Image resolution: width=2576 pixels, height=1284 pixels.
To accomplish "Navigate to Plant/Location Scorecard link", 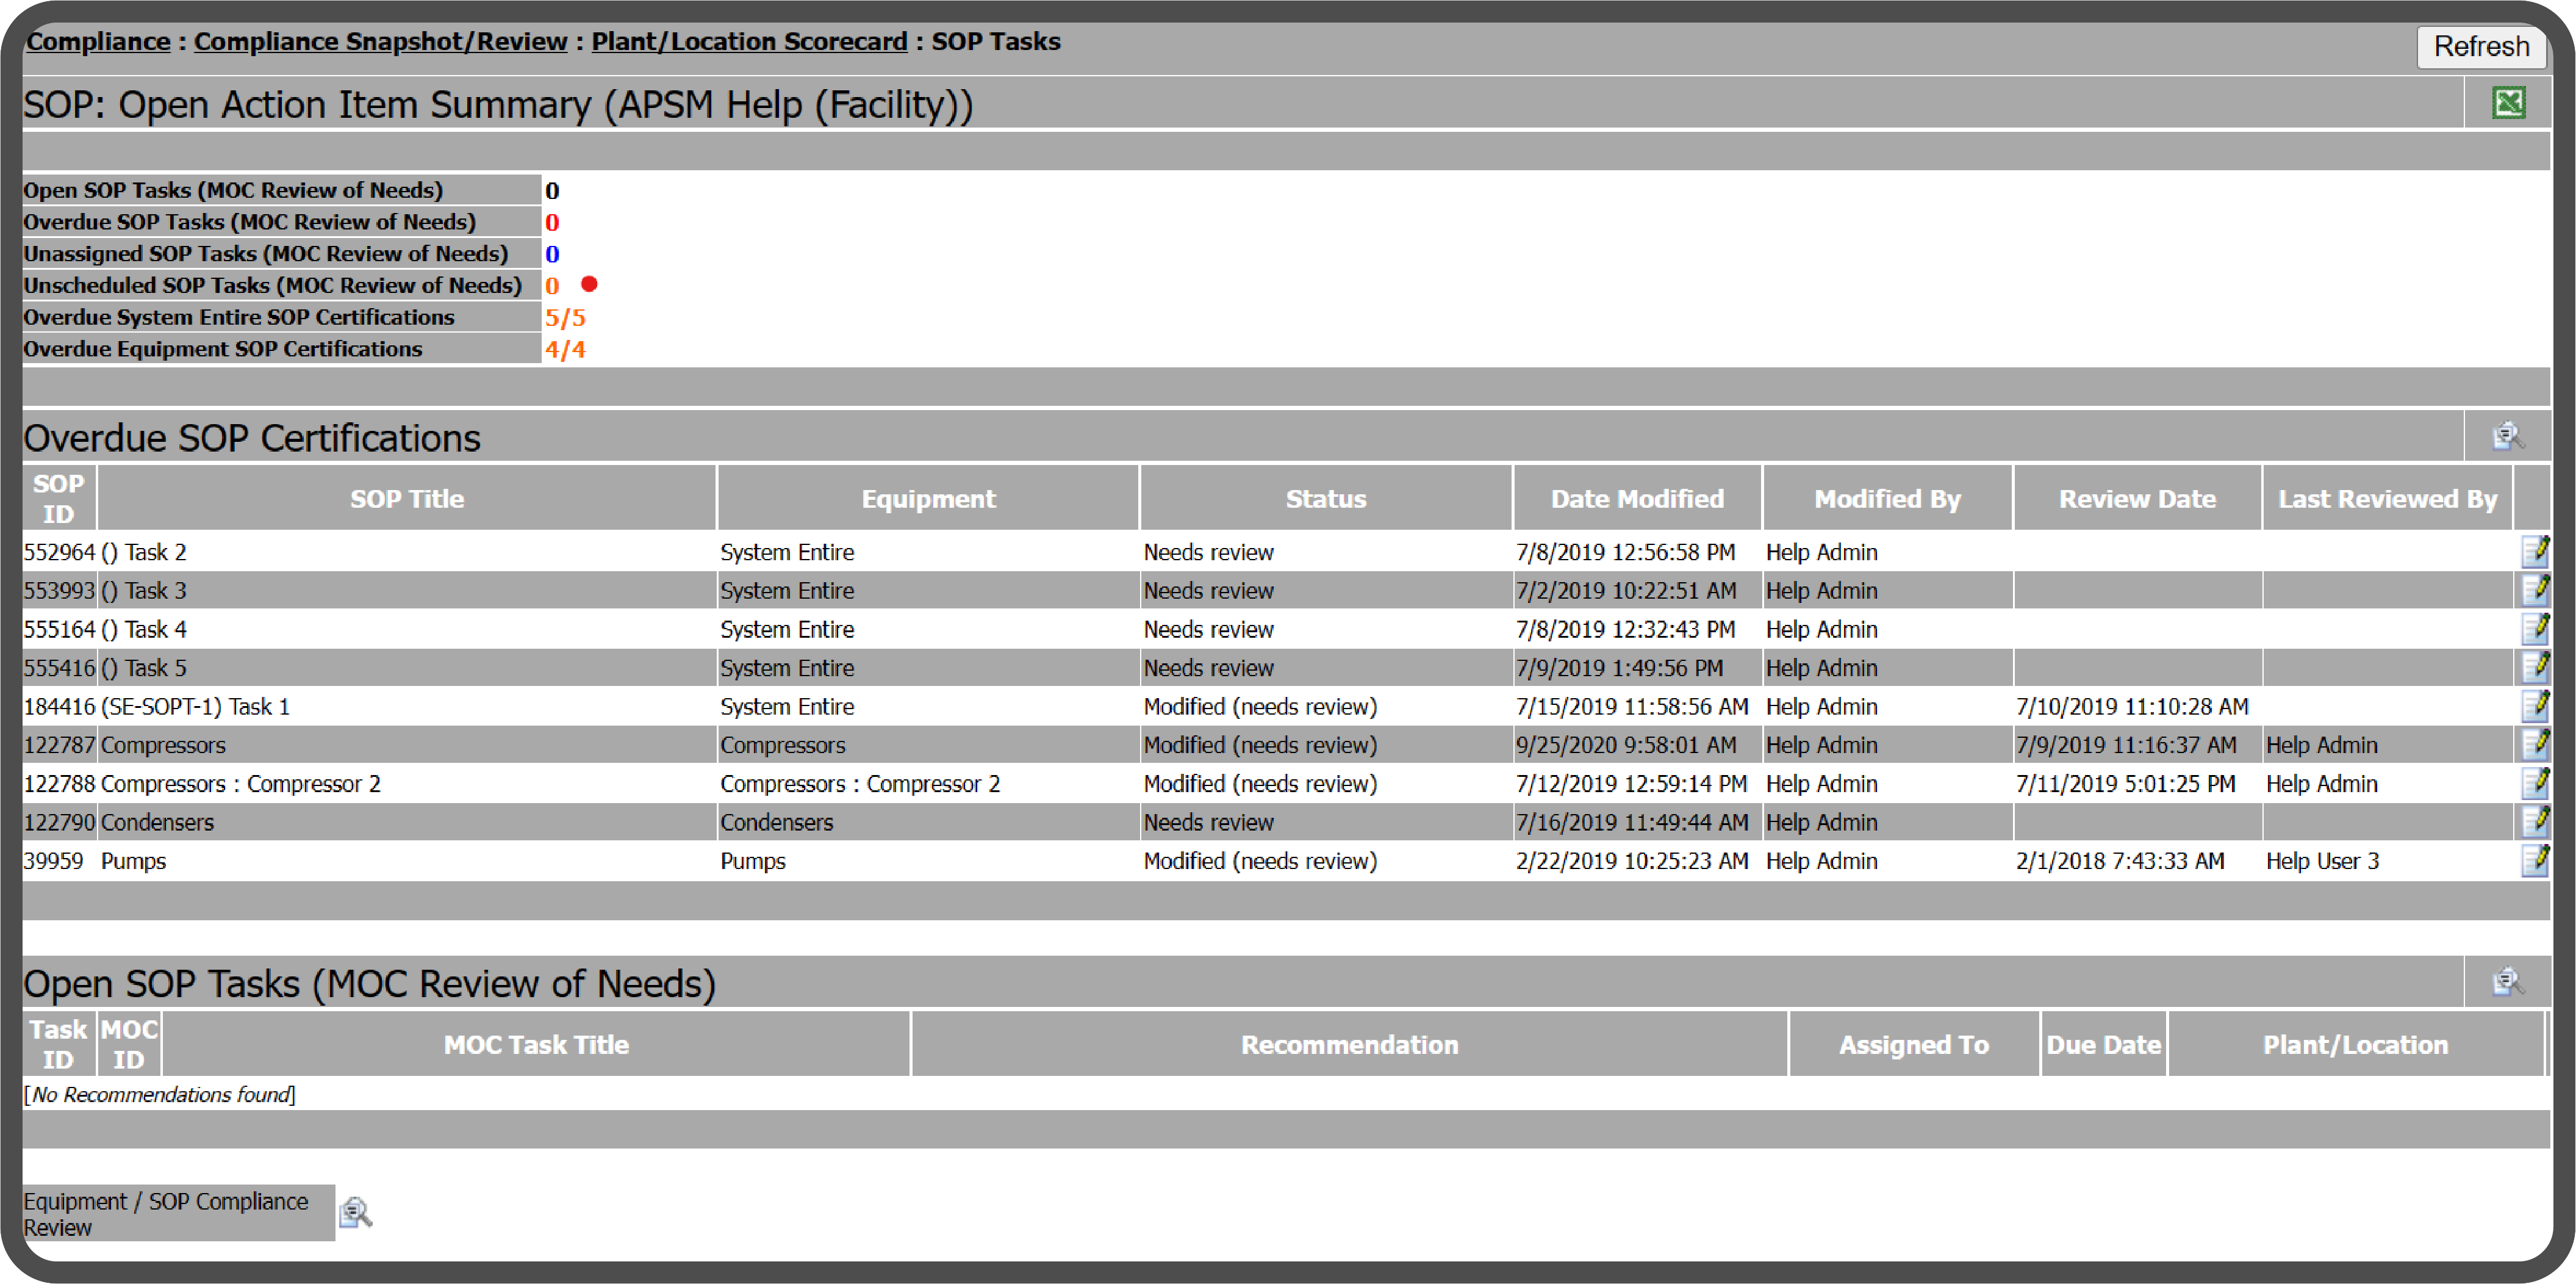I will pyautogui.click(x=748, y=41).
